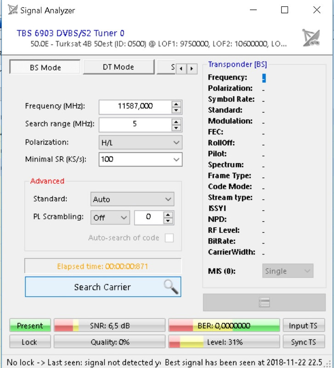Click the Present indicator button
Viewport: 334px width, 368px height.
(x=30, y=325)
